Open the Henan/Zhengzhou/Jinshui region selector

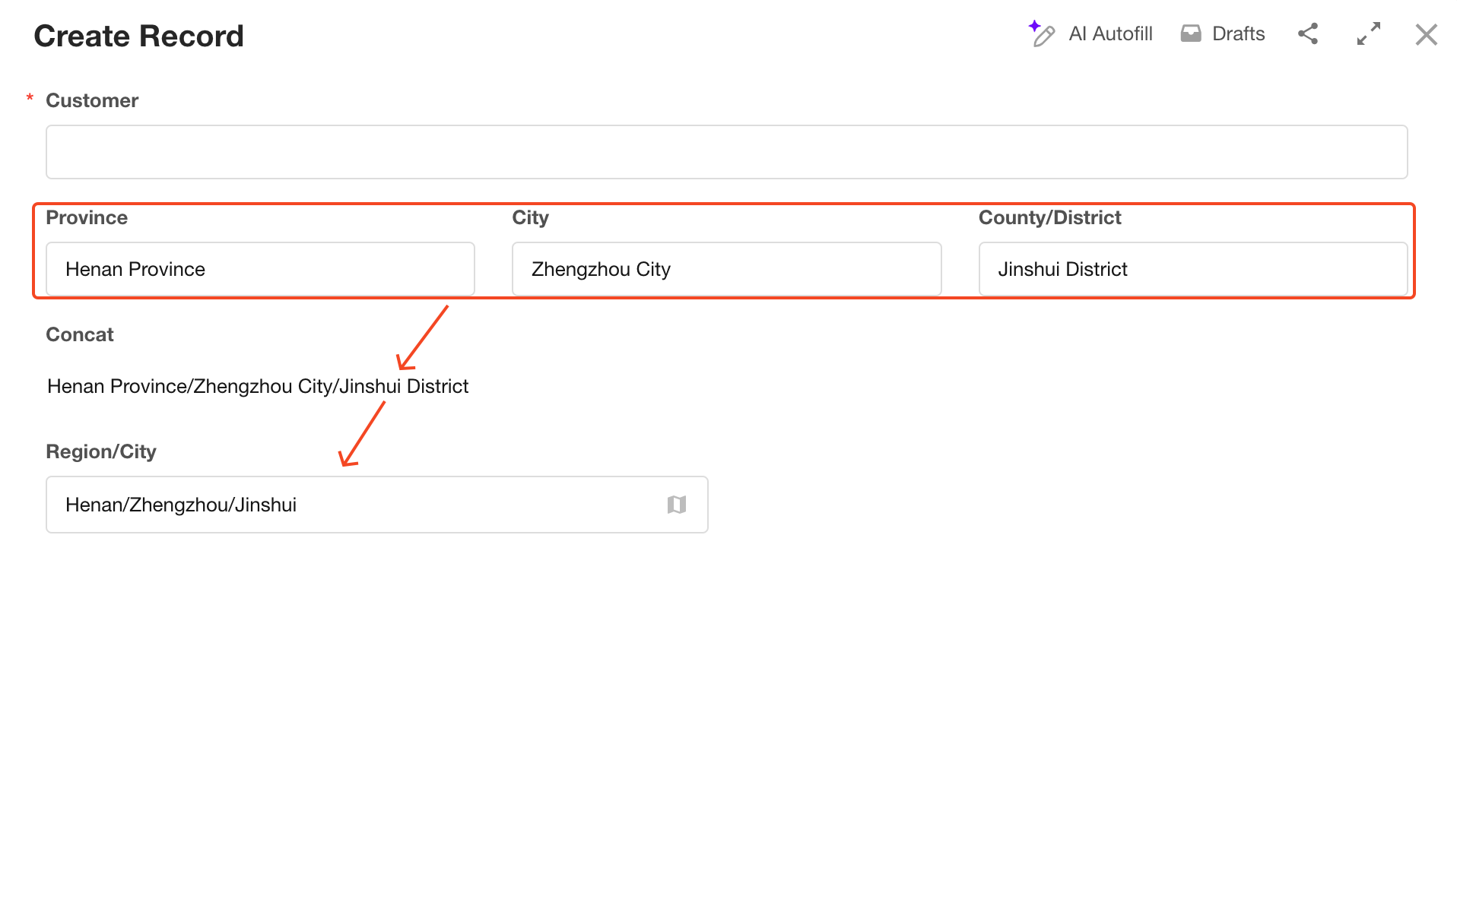(x=350, y=505)
